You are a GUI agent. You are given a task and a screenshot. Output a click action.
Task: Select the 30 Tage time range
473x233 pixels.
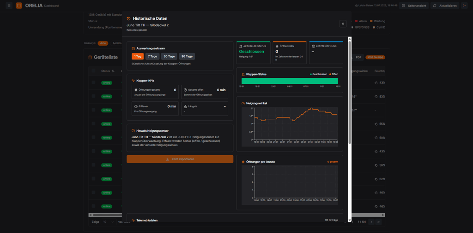[169, 57]
